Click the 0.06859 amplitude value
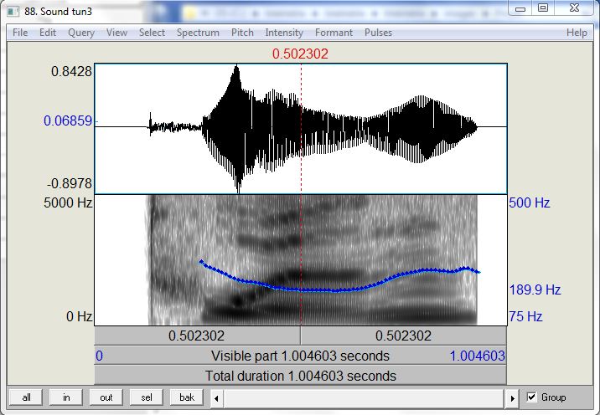Screen dimensions: 600x415 tap(68, 120)
